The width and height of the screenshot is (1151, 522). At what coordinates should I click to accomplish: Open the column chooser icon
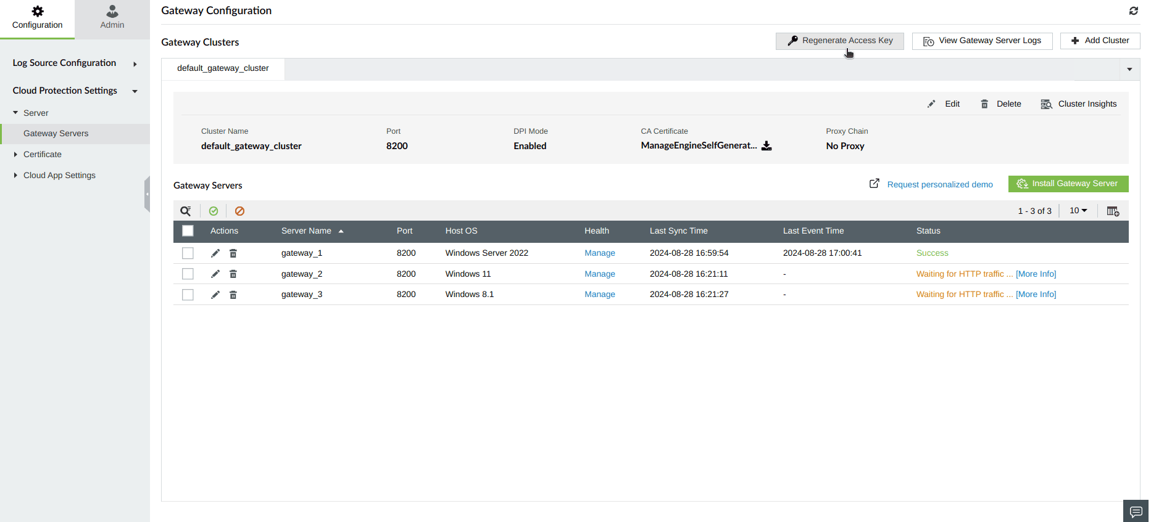1113,211
